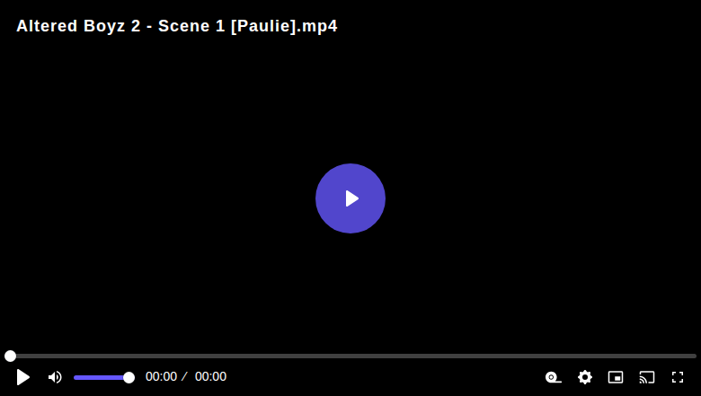Open the film roll icon beside settings
Screen dimensions: 701x396
[553, 377]
